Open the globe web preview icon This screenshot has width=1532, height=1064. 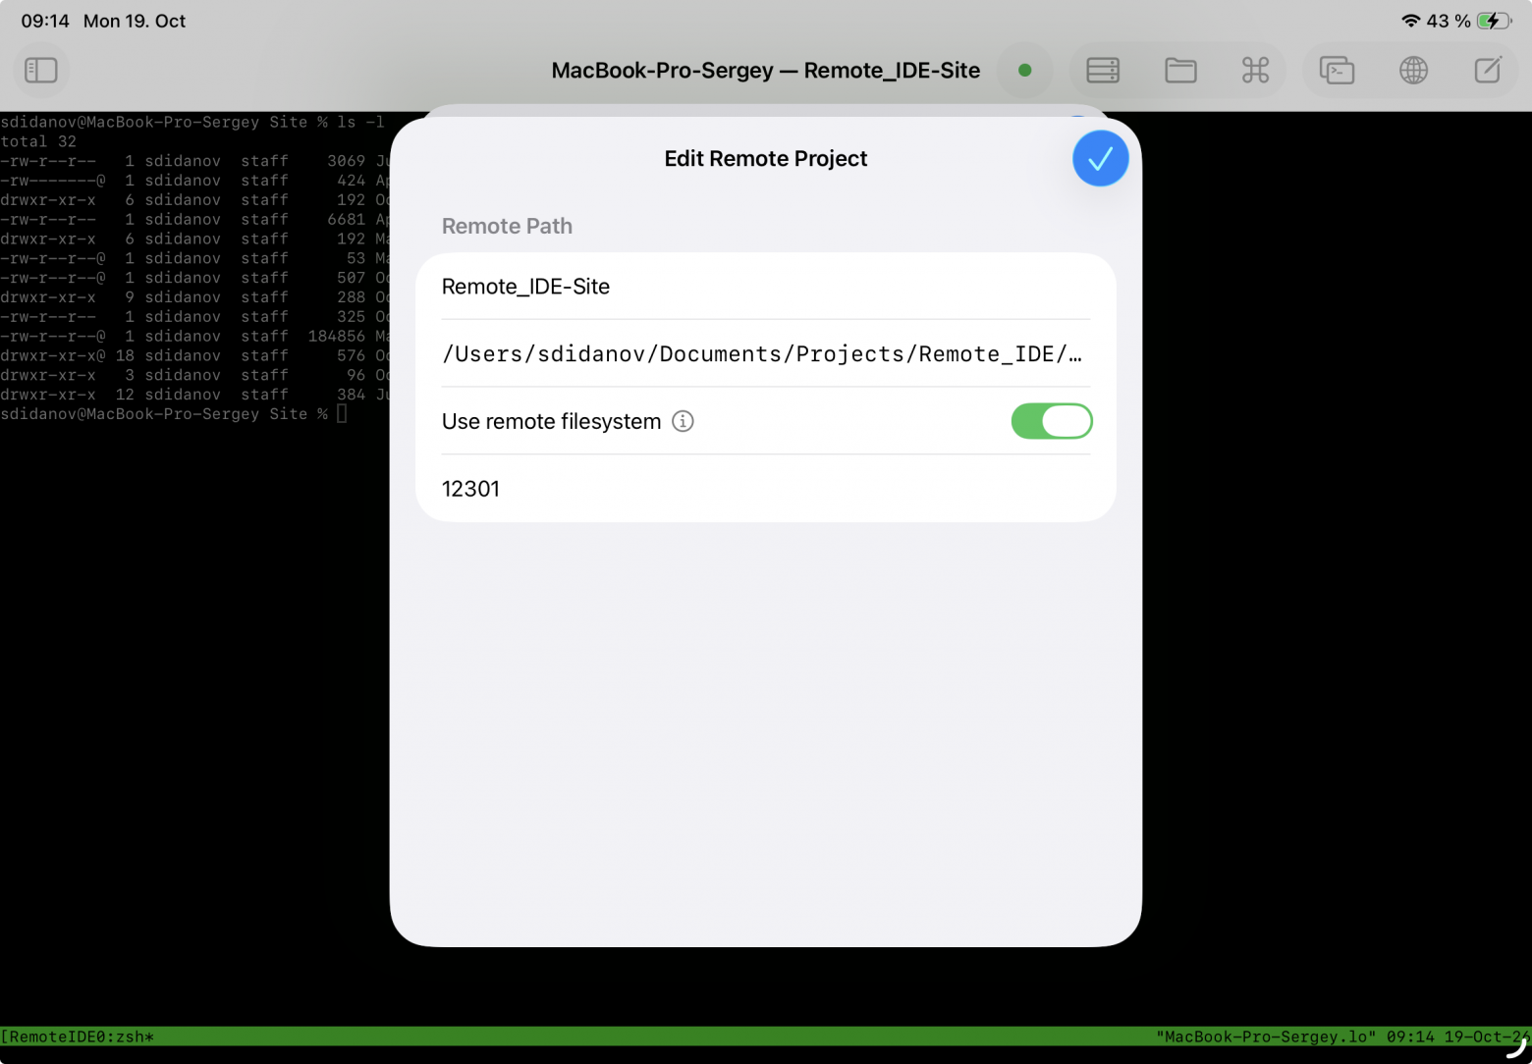(1413, 71)
